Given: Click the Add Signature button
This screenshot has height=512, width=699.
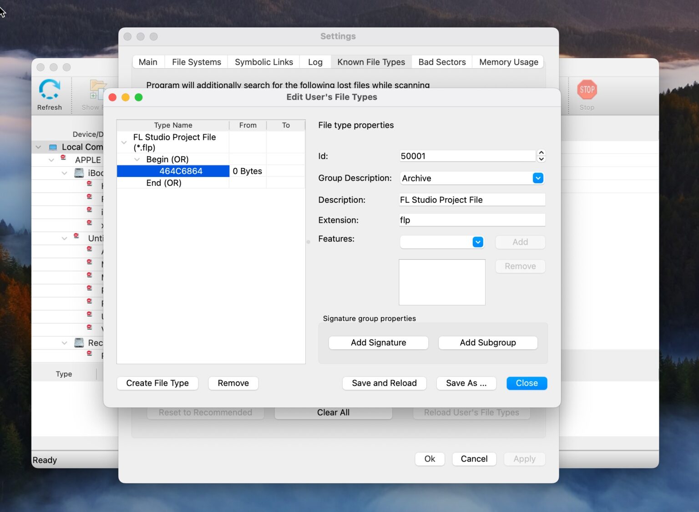Looking at the screenshot, I should click(x=378, y=342).
